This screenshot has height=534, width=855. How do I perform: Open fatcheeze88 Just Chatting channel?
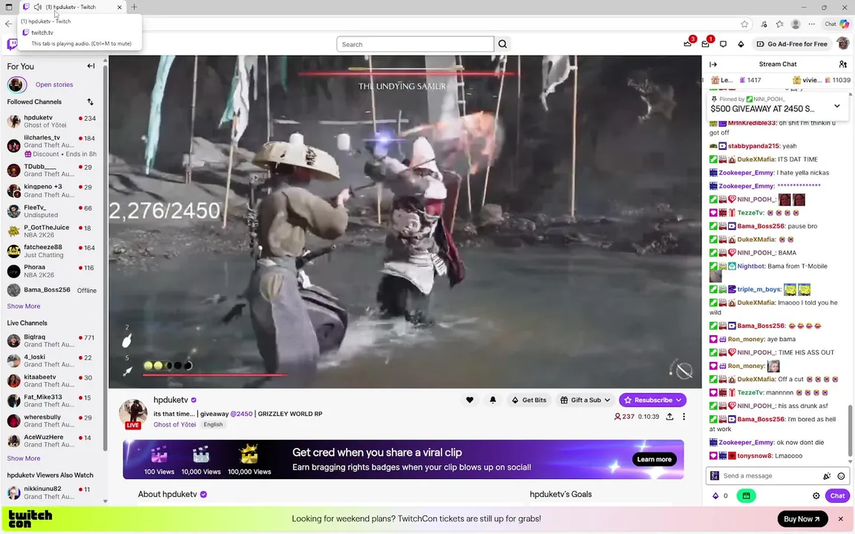[x=52, y=251]
